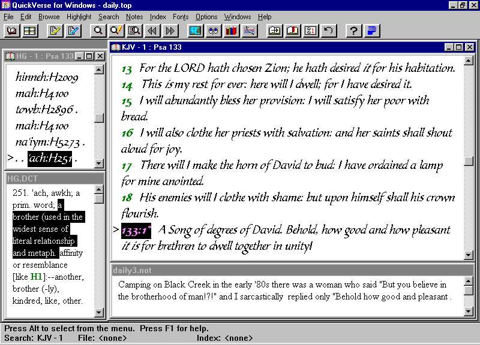Click the daily3.not notes pane header
The image size is (480, 345).
[292, 270]
